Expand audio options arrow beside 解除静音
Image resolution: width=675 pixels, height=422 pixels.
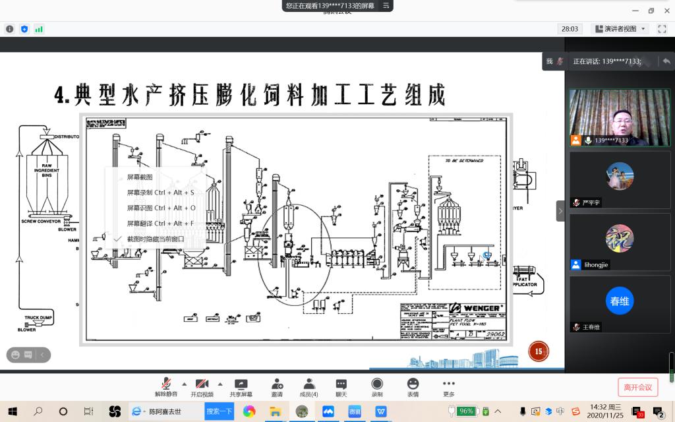click(184, 384)
